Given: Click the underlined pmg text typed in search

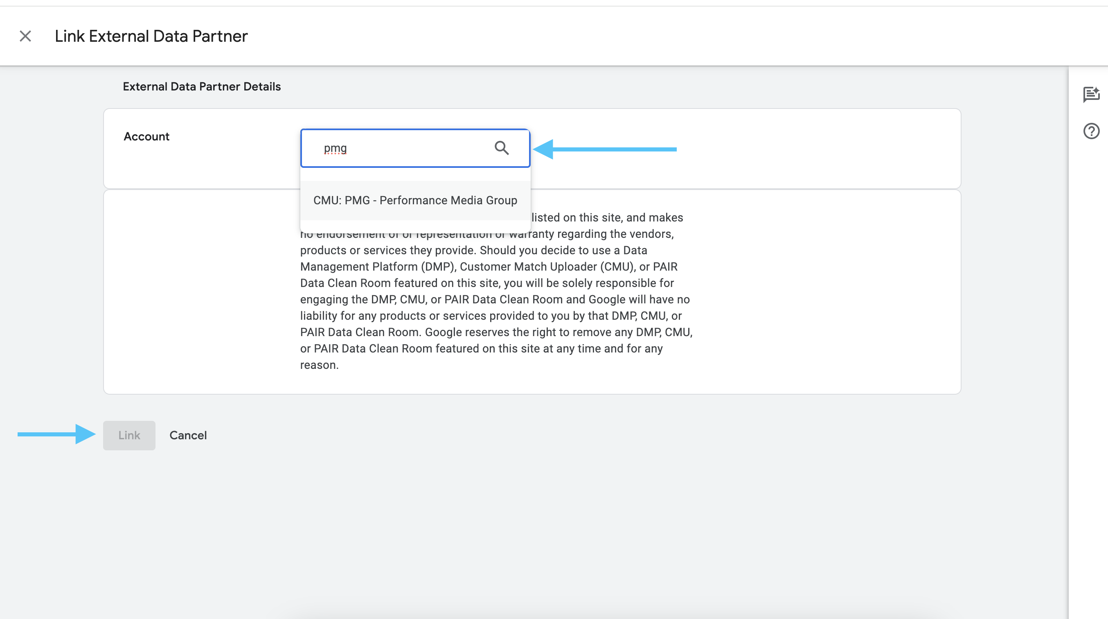Looking at the screenshot, I should [335, 148].
